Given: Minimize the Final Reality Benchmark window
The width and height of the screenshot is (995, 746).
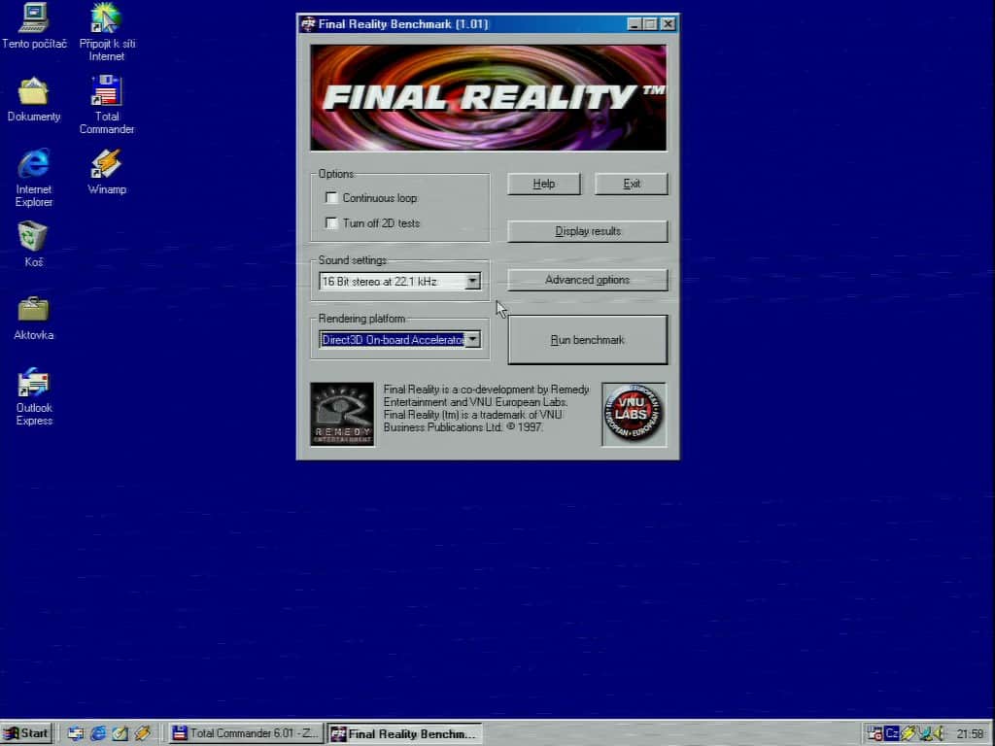Looking at the screenshot, I should pos(634,24).
